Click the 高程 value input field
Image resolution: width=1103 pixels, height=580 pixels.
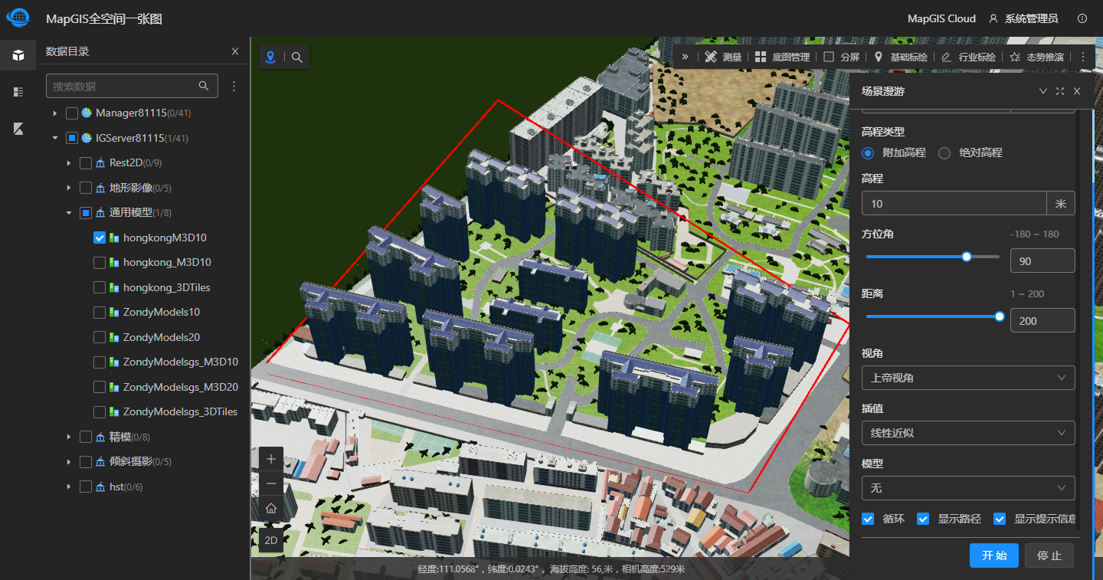point(954,203)
